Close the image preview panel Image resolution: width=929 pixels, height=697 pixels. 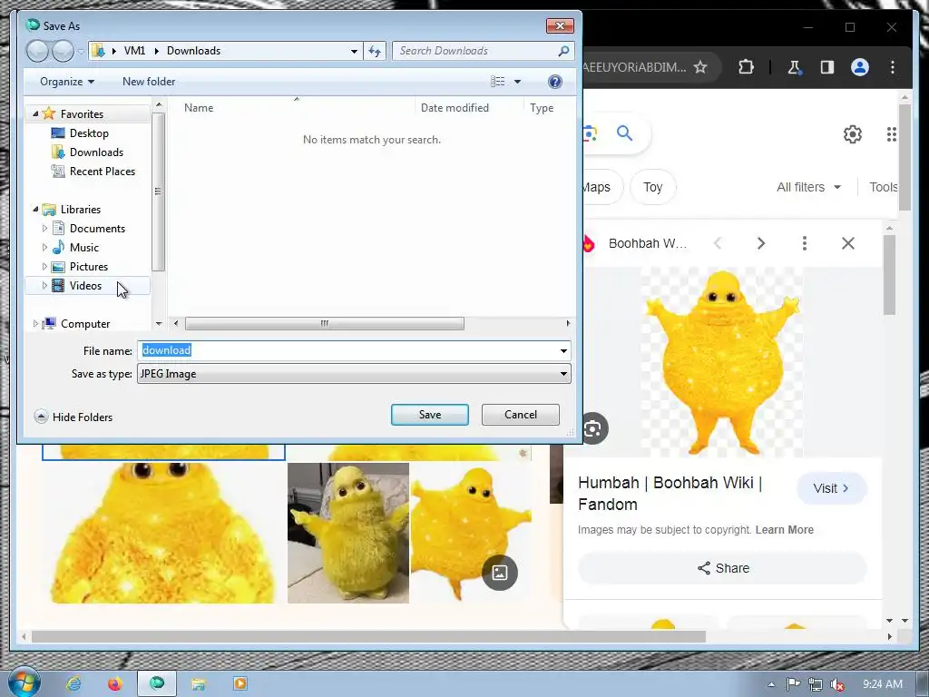click(848, 243)
